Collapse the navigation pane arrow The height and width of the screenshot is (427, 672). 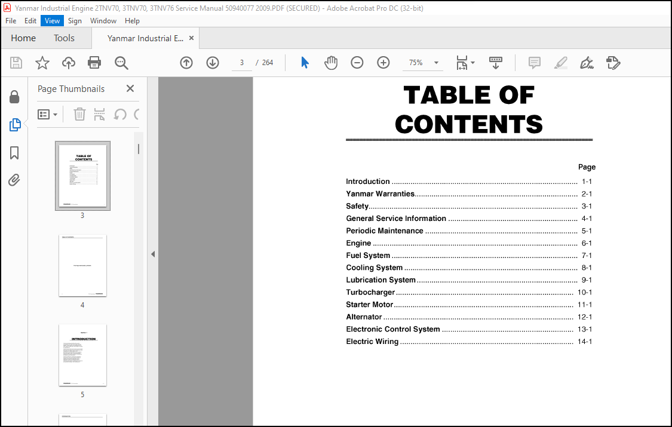point(153,254)
